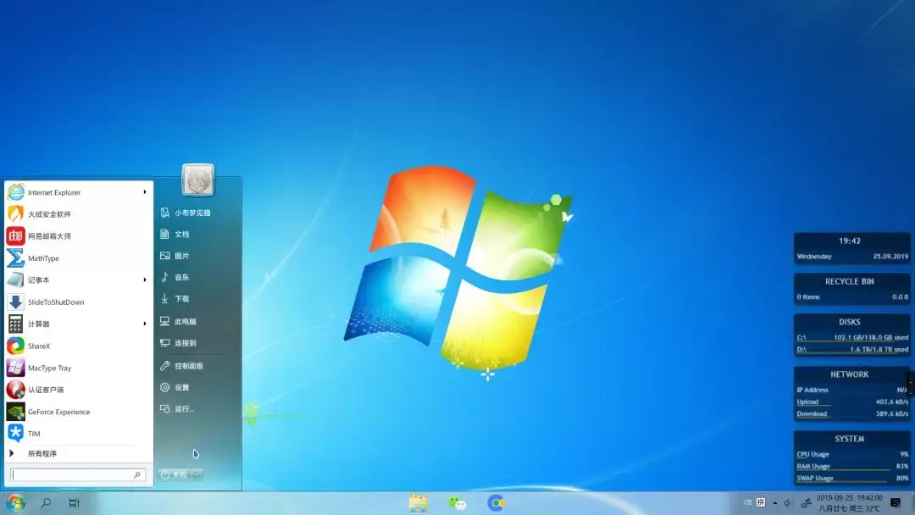This screenshot has height=515, width=915.
Task: Open 计算器 calculator entry
Action: pos(78,324)
